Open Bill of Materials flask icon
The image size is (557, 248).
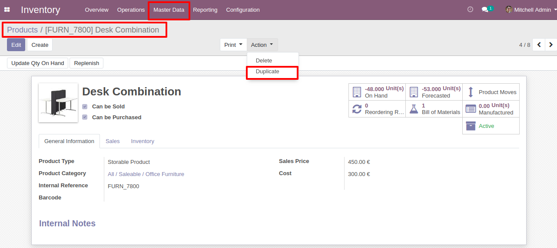[x=414, y=109]
